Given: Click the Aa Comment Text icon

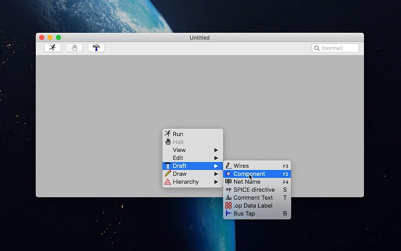Looking at the screenshot, I should pyautogui.click(x=228, y=198).
